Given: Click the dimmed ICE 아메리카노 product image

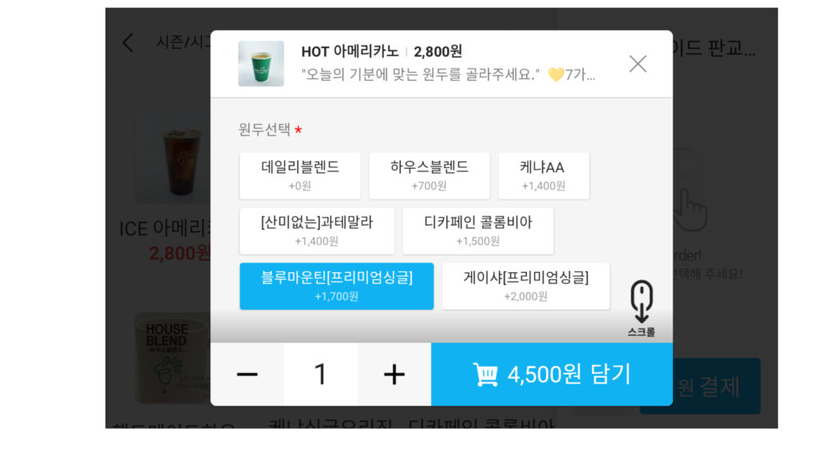Looking at the screenshot, I should (x=173, y=159).
